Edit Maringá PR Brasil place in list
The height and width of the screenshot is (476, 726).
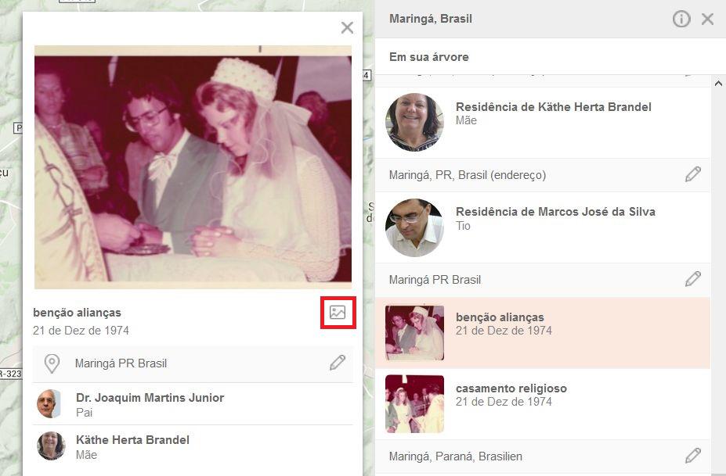tap(692, 279)
